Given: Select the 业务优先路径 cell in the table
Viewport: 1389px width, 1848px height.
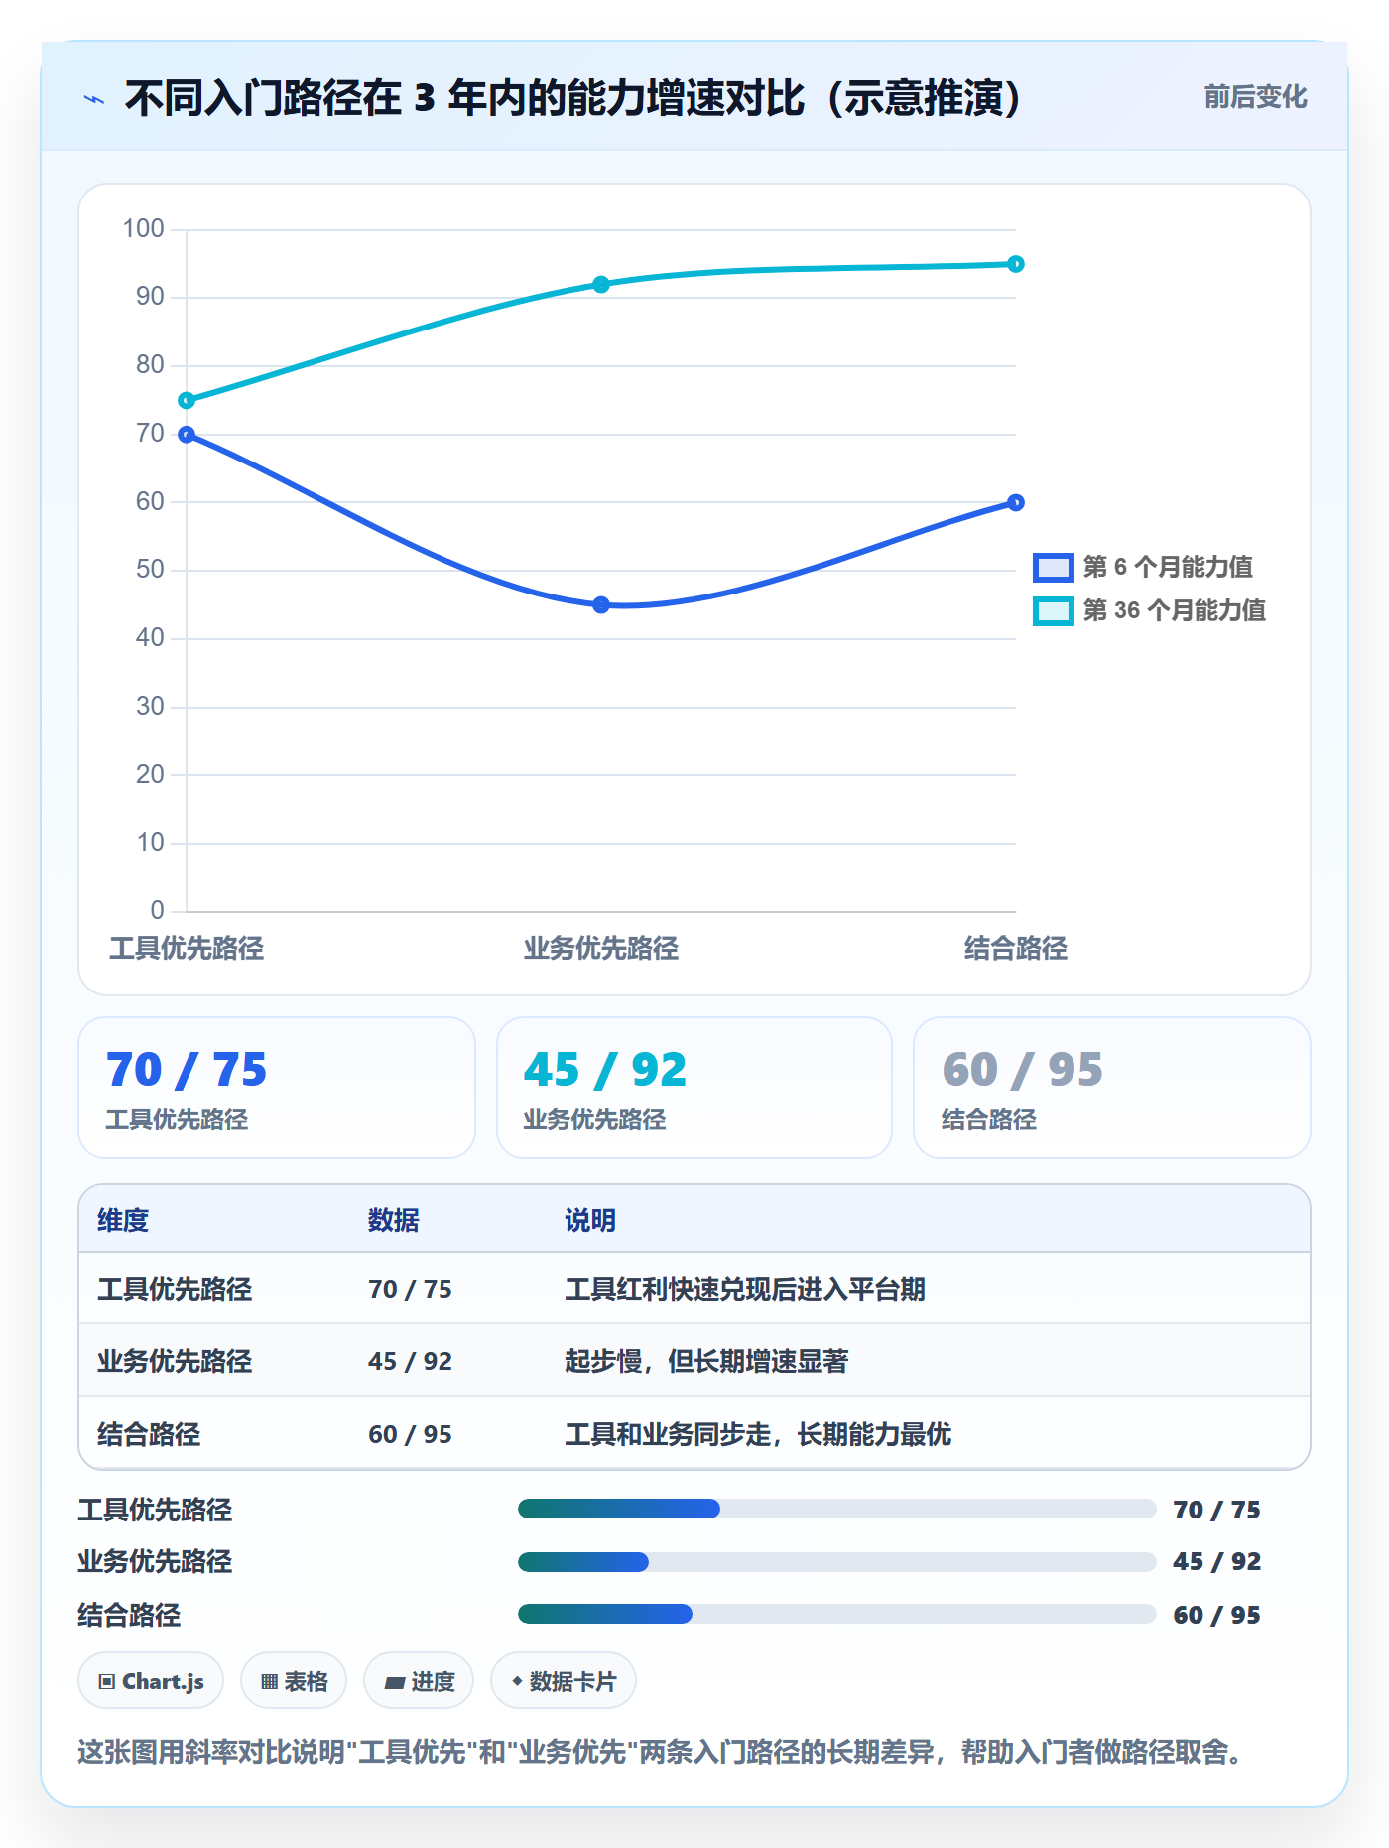Looking at the screenshot, I should click(175, 1361).
